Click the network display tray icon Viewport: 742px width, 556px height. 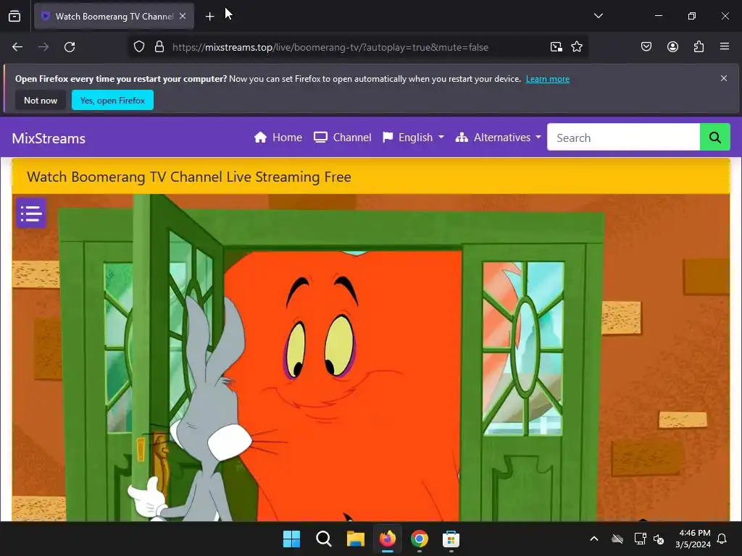pyautogui.click(x=640, y=539)
